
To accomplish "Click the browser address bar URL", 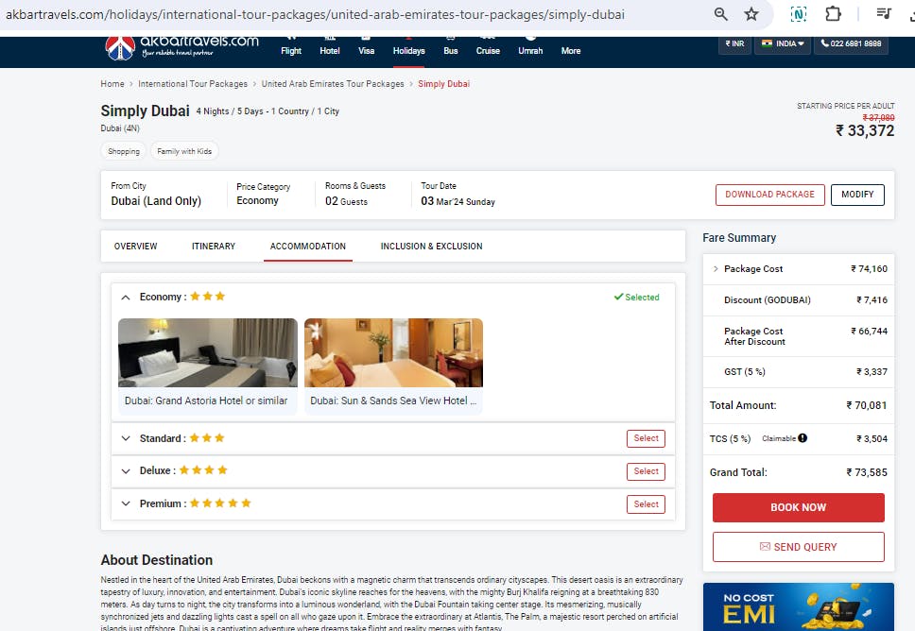I will (x=315, y=14).
